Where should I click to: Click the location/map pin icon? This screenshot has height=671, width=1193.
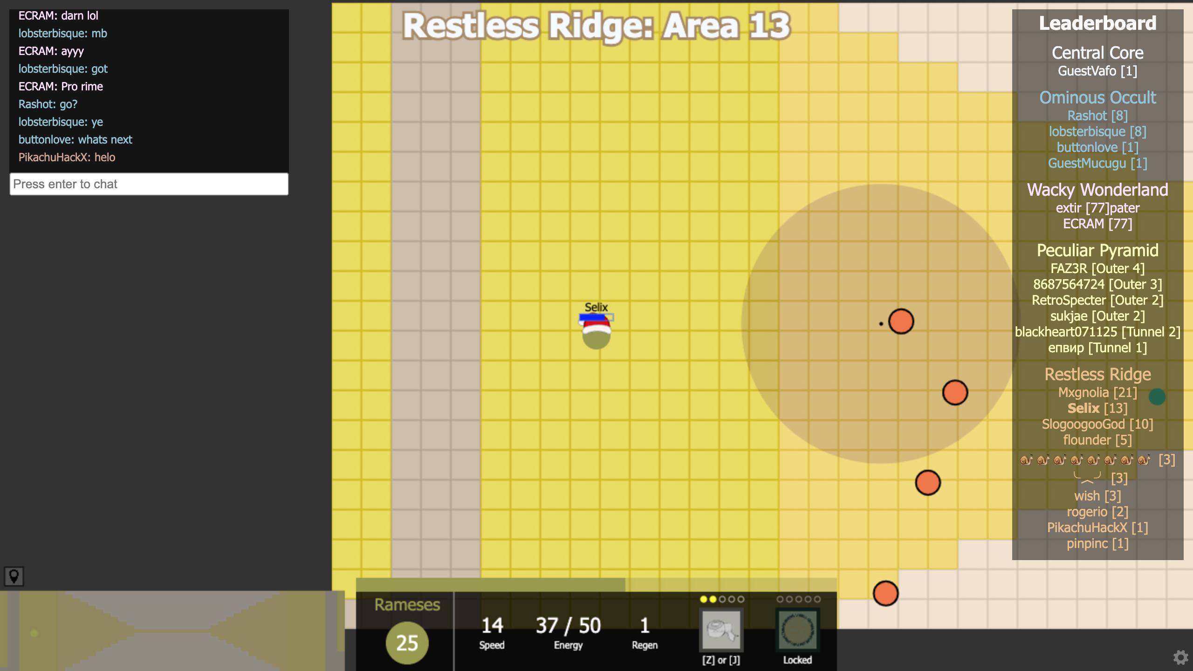point(15,575)
